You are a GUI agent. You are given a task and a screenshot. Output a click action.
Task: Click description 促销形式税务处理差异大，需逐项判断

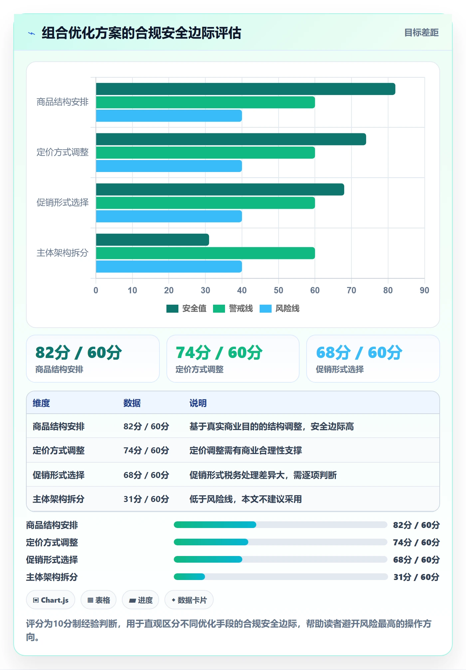263,475
